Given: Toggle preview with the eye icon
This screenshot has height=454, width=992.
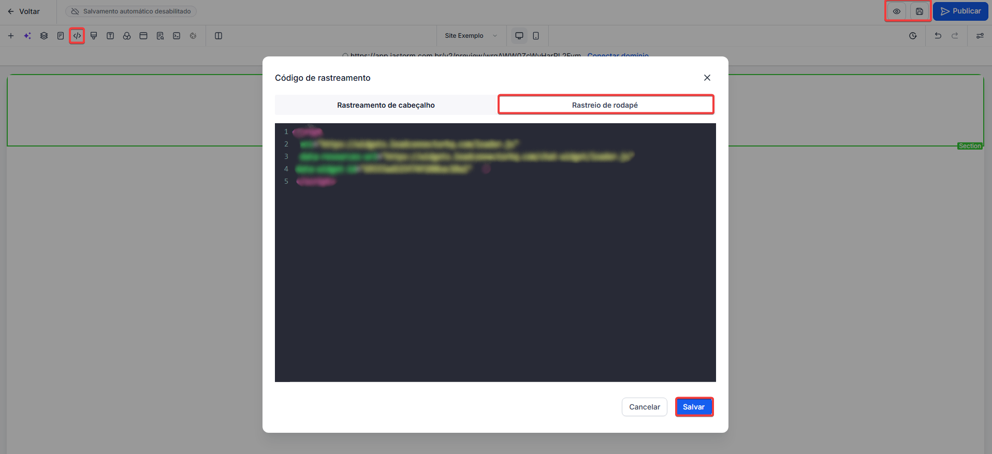Looking at the screenshot, I should click(897, 11).
